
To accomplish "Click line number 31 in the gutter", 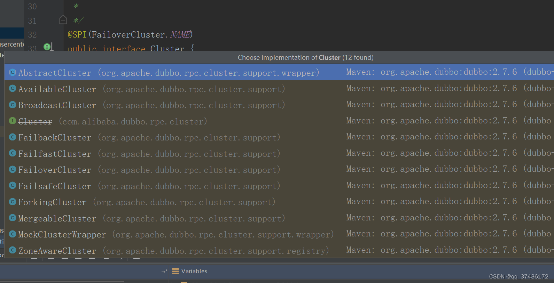I will click(x=32, y=21).
